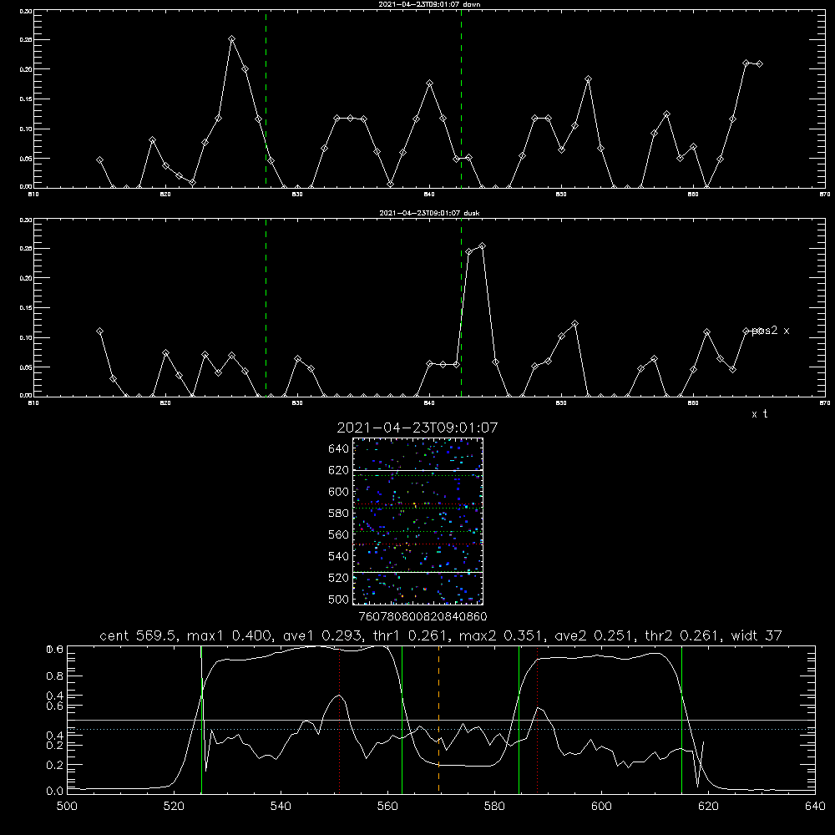Viewport: 835px width, 835px height.
Task: Click the colored spectral image panel
Action: (x=417, y=521)
